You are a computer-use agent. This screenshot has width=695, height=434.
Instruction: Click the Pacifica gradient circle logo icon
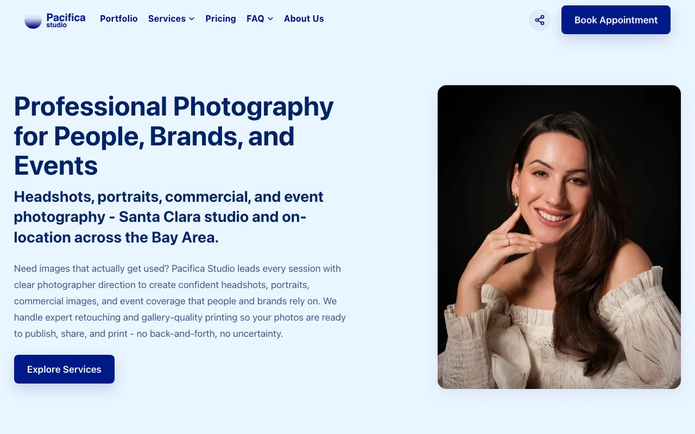tap(33, 20)
